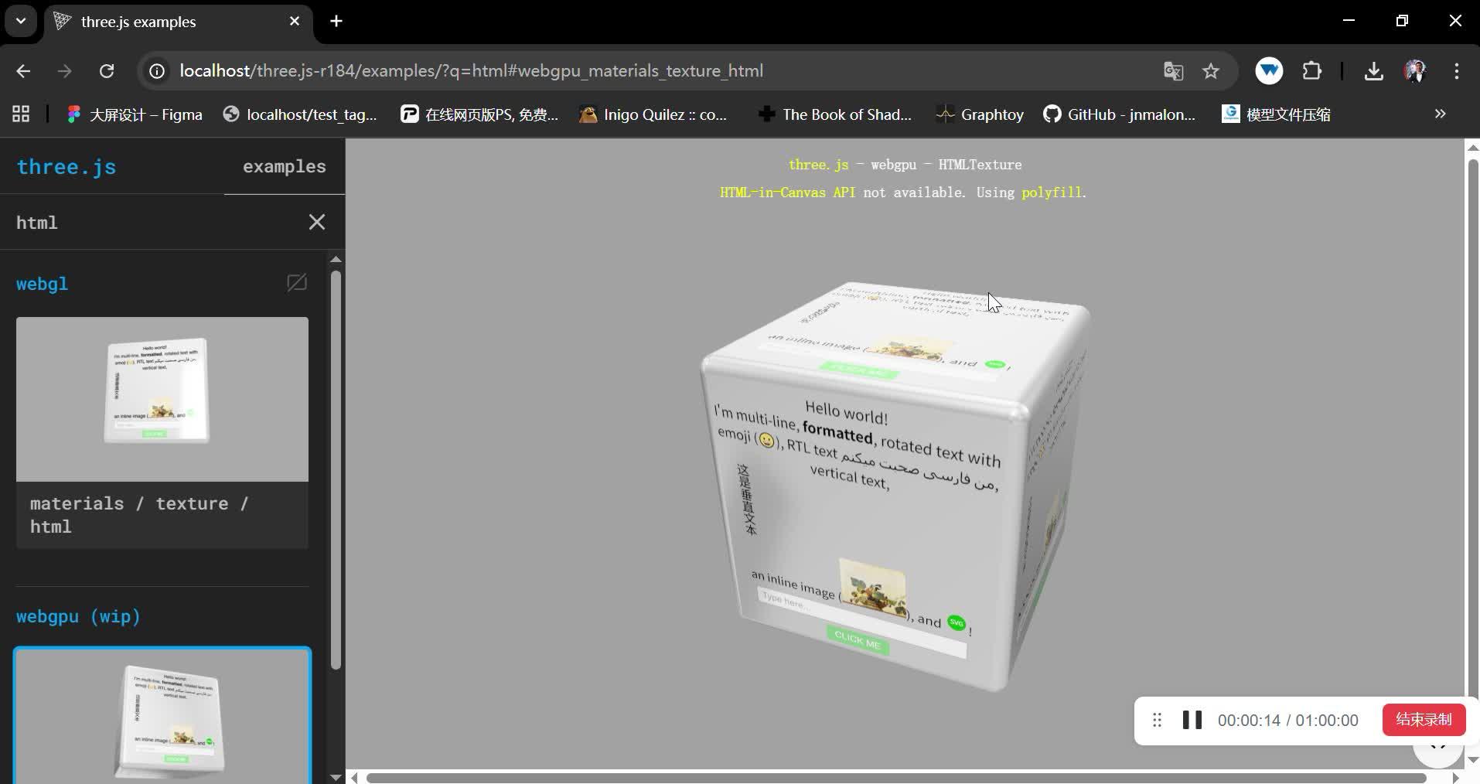The width and height of the screenshot is (1480, 784).
Task: Select the materials / texture / html title
Action: 139,515
